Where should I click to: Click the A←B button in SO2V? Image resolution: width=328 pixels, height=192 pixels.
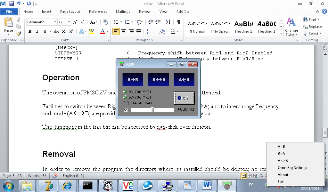[x=184, y=80]
